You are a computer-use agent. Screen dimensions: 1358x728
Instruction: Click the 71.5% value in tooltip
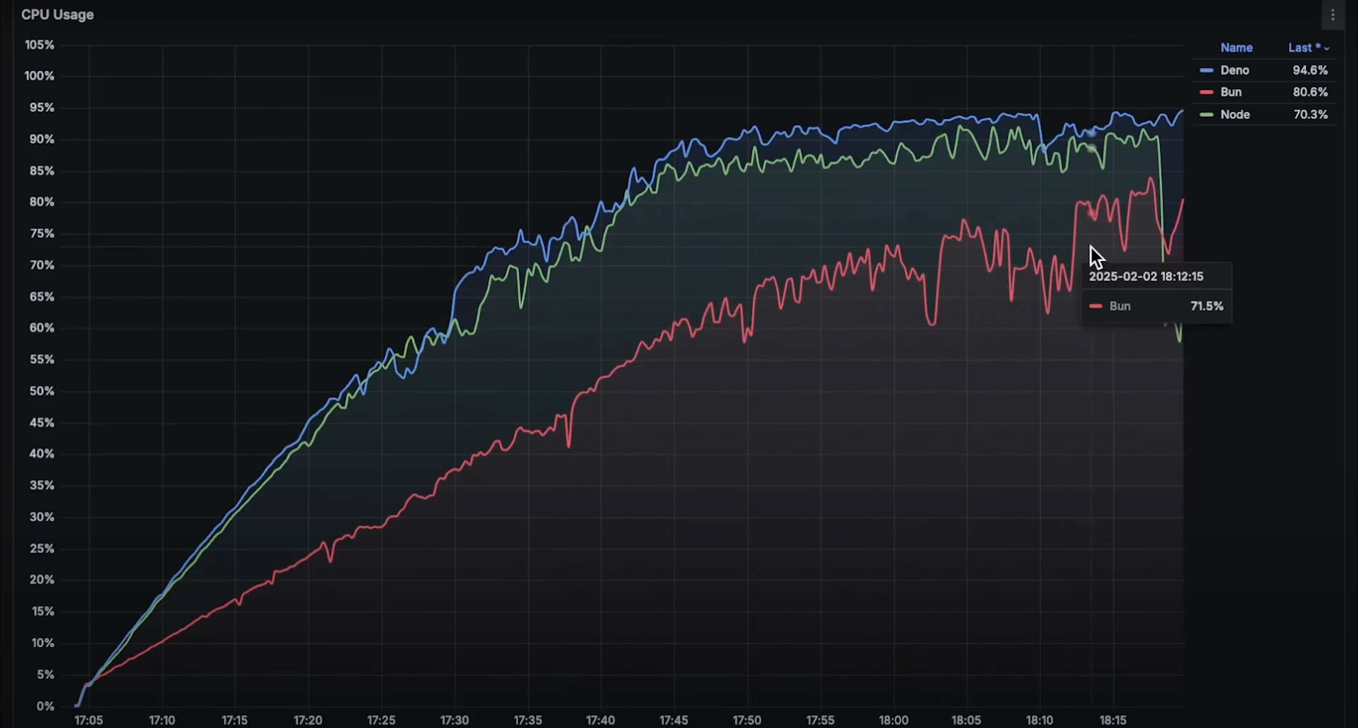tap(1207, 306)
